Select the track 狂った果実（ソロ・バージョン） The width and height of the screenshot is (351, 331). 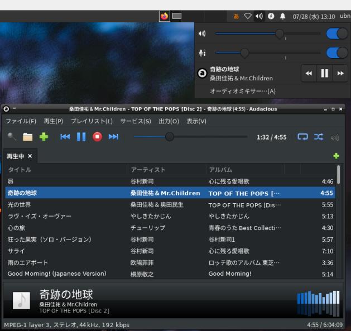pos(170,239)
